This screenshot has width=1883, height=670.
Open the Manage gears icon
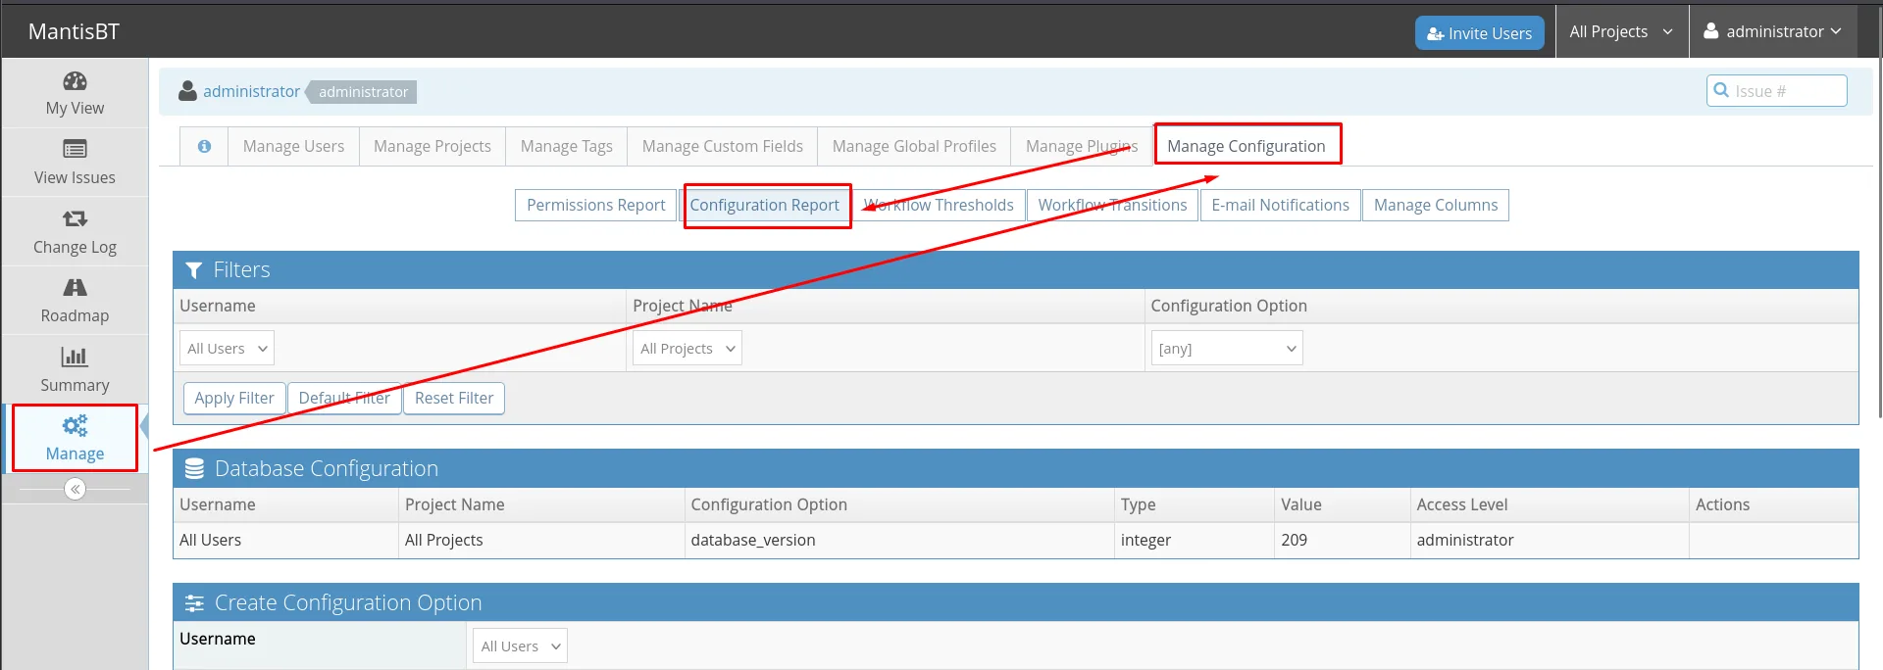(x=75, y=425)
